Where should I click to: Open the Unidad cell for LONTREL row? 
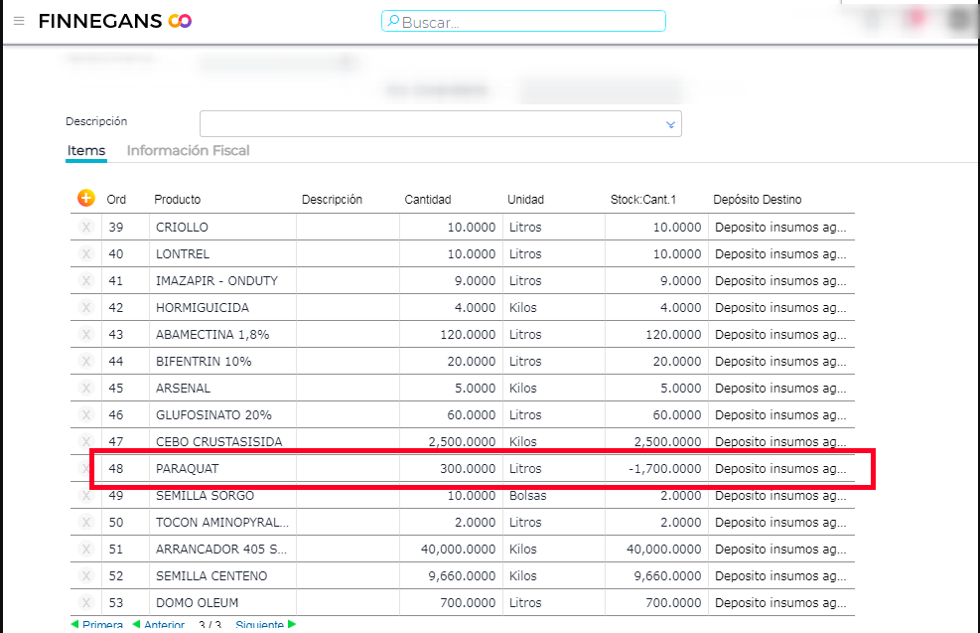coord(553,254)
